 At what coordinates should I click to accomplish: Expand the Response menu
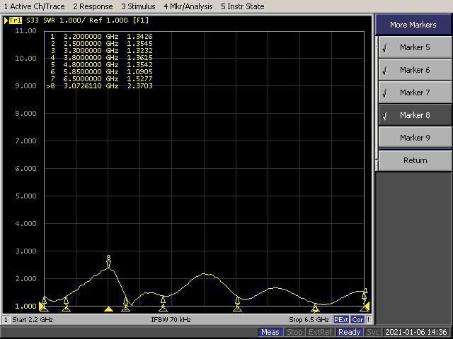93,6
